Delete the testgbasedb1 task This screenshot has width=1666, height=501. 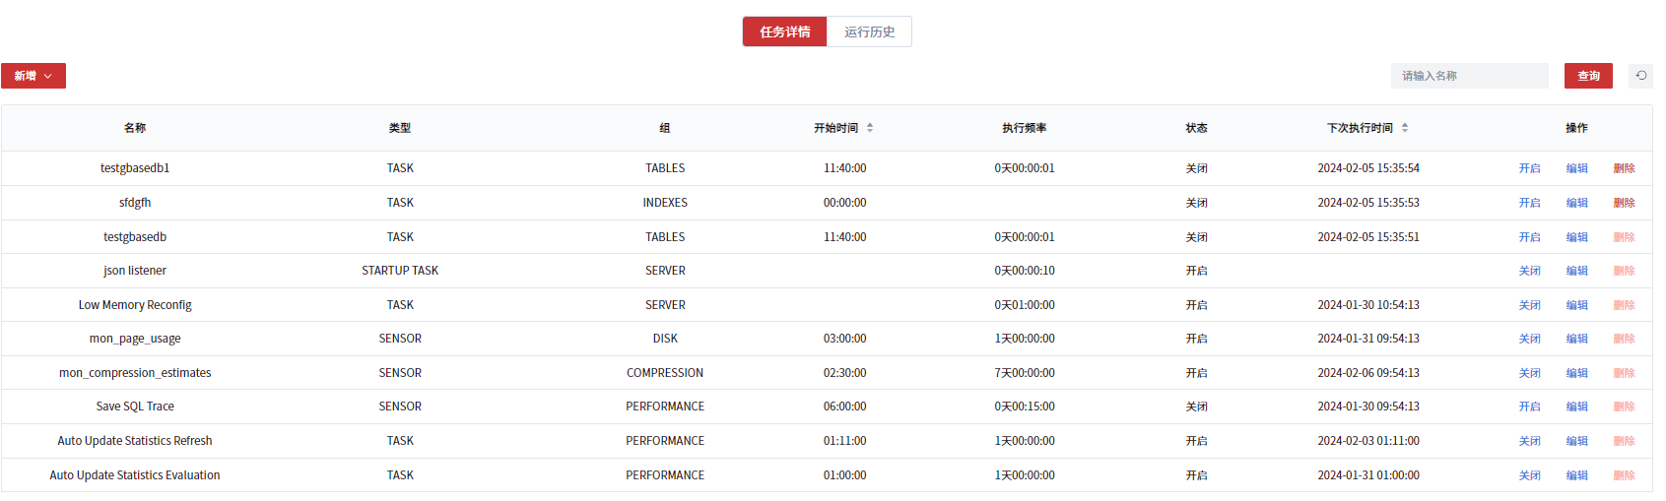pos(1624,168)
